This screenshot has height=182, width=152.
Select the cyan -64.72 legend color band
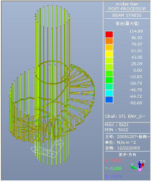point(109,93)
